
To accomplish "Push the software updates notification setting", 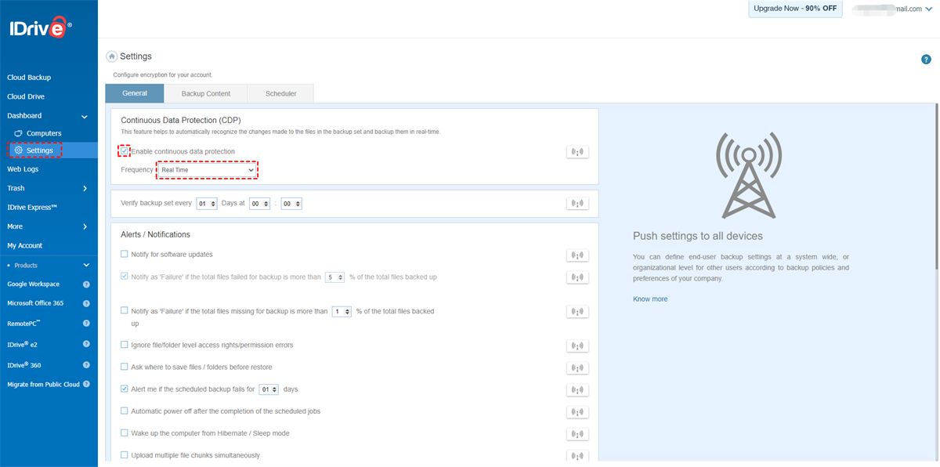I will [x=577, y=255].
